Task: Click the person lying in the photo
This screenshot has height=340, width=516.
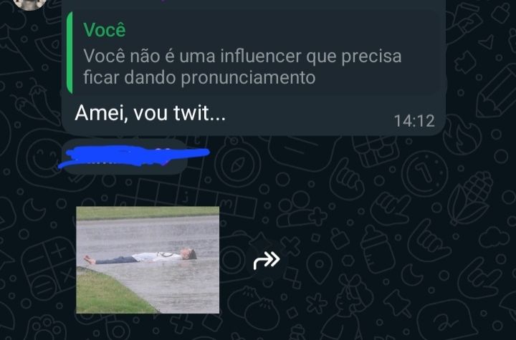Action: pyautogui.click(x=140, y=257)
